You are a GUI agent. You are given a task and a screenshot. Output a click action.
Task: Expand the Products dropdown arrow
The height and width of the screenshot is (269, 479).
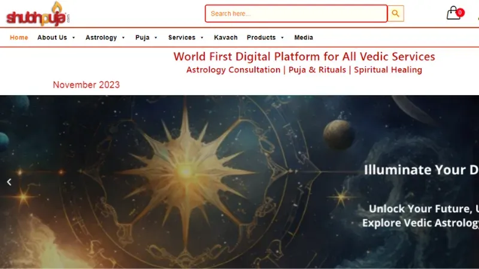282,38
